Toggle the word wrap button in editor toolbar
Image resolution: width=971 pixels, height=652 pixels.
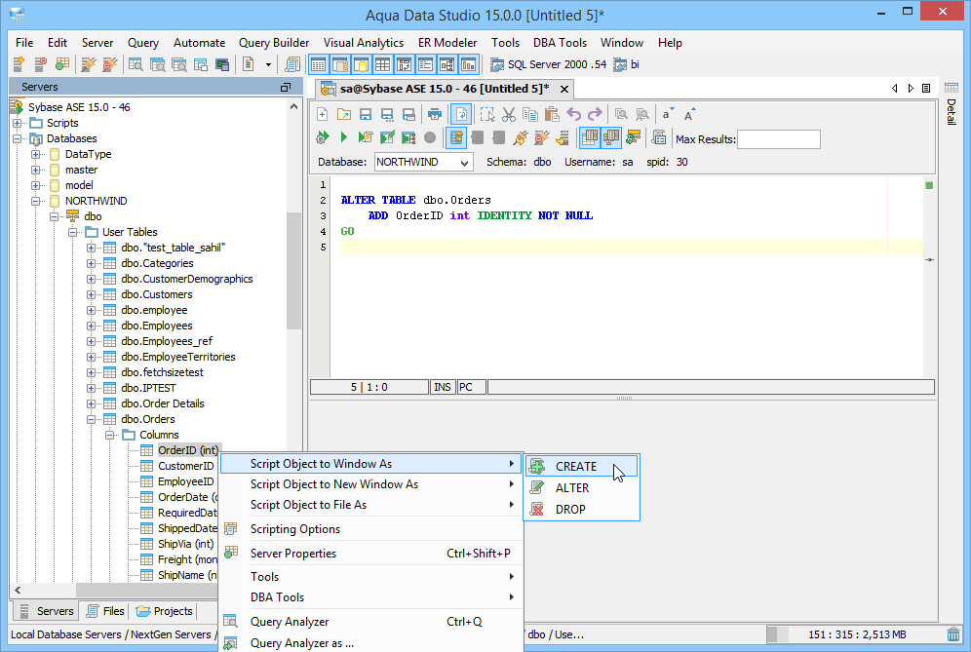tap(461, 115)
